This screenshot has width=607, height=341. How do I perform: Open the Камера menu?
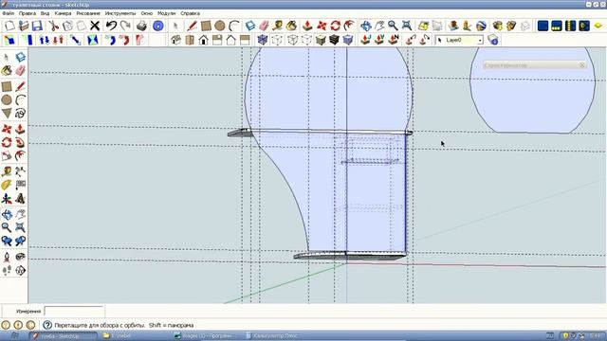pos(63,13)
